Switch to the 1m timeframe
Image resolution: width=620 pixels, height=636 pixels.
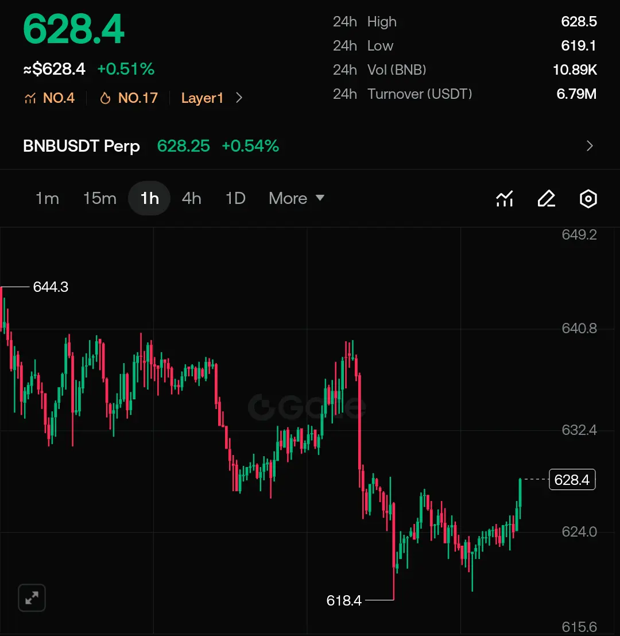[x=47, y=198]
